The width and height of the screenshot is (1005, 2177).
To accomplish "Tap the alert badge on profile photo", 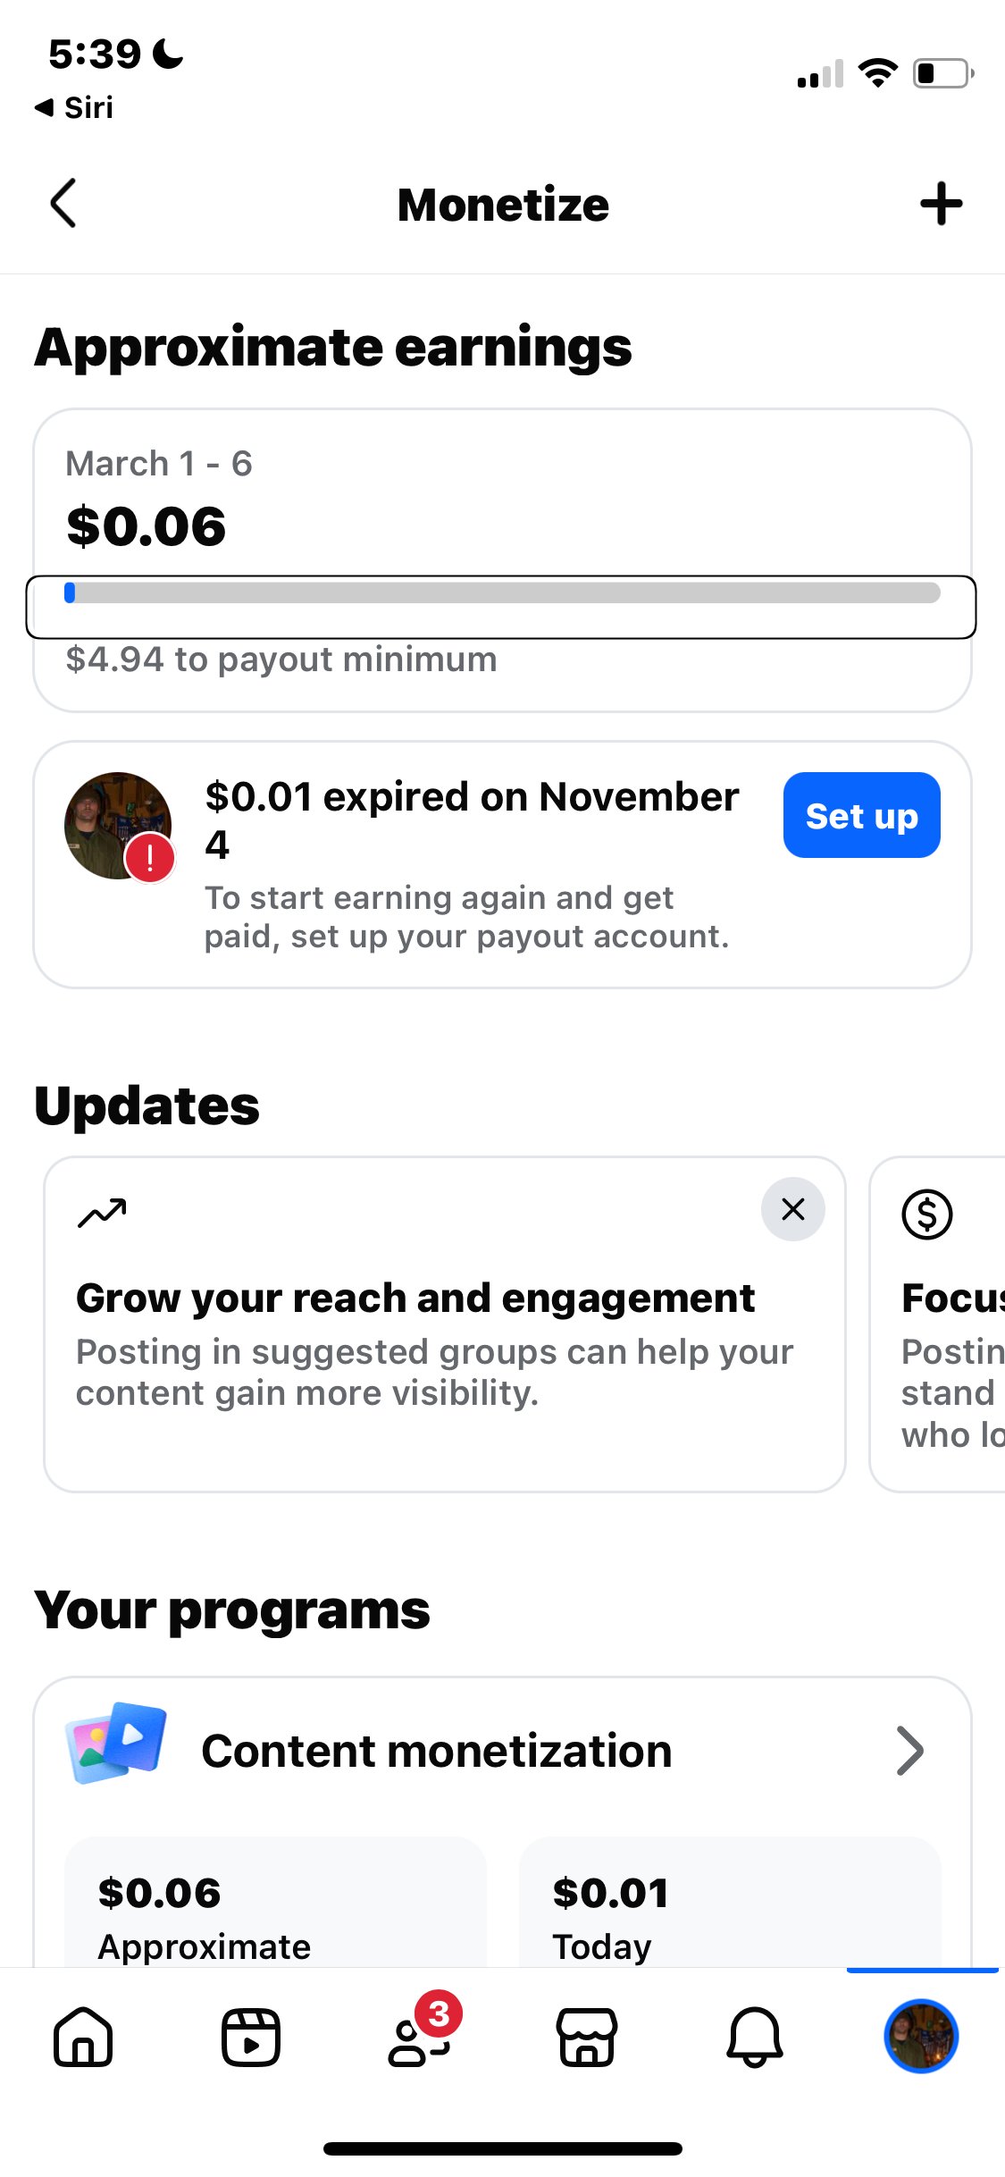I will coord(150,859).
